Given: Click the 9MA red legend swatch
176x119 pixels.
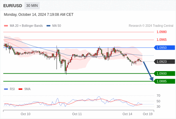Looking at the screenshot, I should pos(20,89).
